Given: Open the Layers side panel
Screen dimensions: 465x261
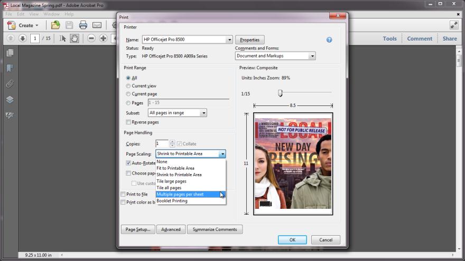Looking at the screenshot, I should (x=10, y=100).
